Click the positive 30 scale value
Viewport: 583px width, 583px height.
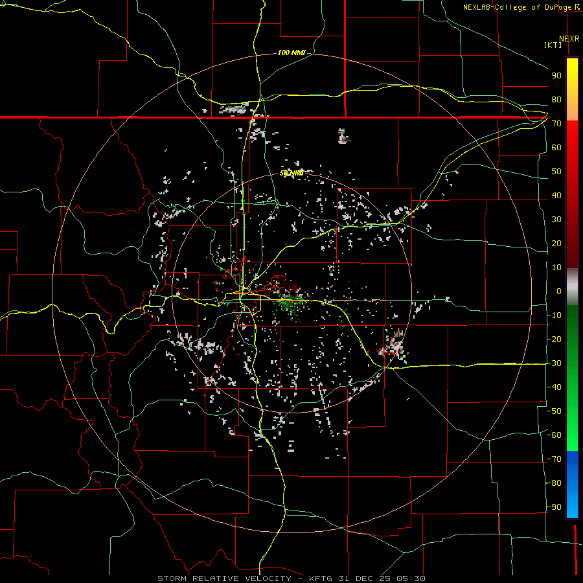pos(556,220)
